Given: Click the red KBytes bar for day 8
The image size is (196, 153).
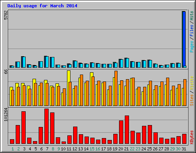Looking at the screenshot, I should 52,128.
